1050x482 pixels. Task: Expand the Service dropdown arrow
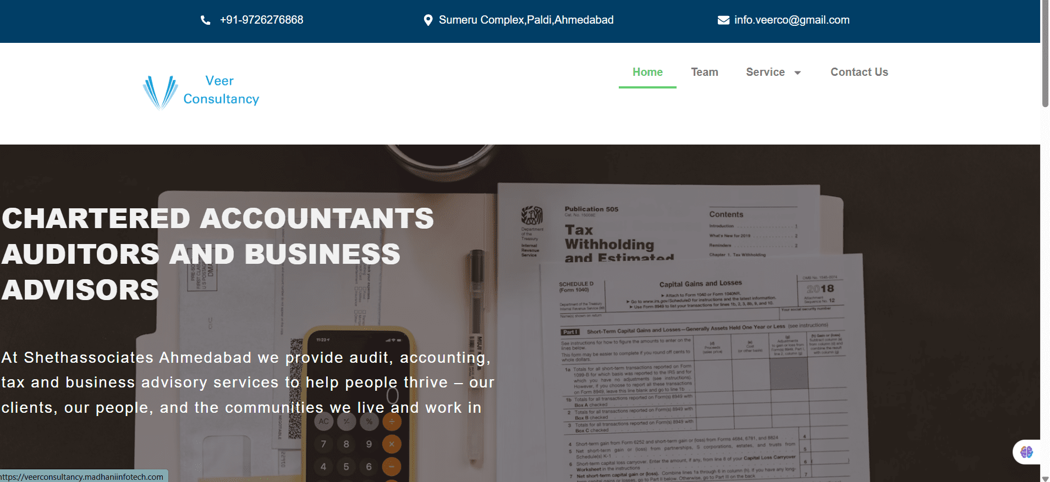coord(798,73)
